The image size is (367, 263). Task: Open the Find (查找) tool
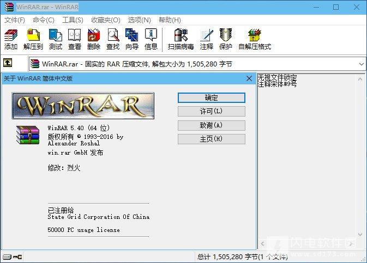(113, 39)
